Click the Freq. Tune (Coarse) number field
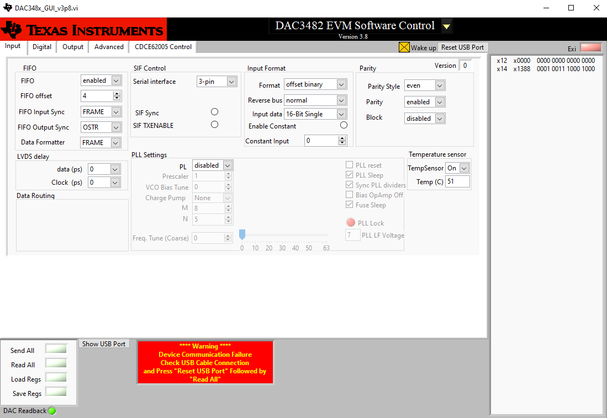 (208, 238)
